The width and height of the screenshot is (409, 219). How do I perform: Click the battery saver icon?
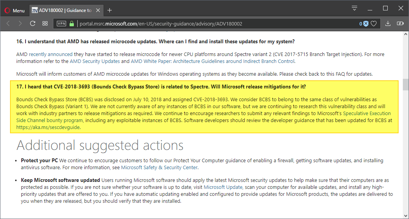[x=400, y=24]
